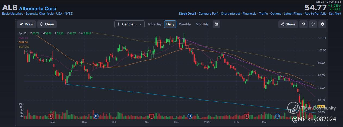Viewport: 343px width, 127px height.
Task: Open the Financials page
Action: click(x=250, y=14)
